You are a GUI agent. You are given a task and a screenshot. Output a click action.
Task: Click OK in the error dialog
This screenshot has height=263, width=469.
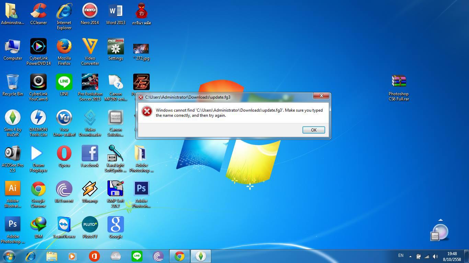(x=313, y=130)
